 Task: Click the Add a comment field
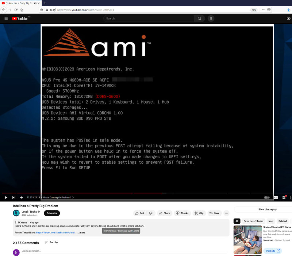(x=124, y=251)
